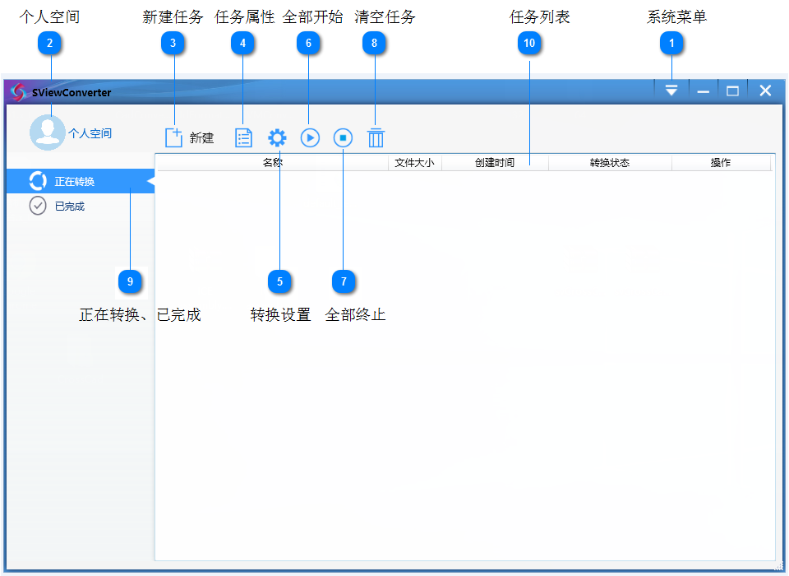The width and height of the screenshot is (789, 576).
Task: Open conversion settings gear icon
Action: (x=278, y=137)
